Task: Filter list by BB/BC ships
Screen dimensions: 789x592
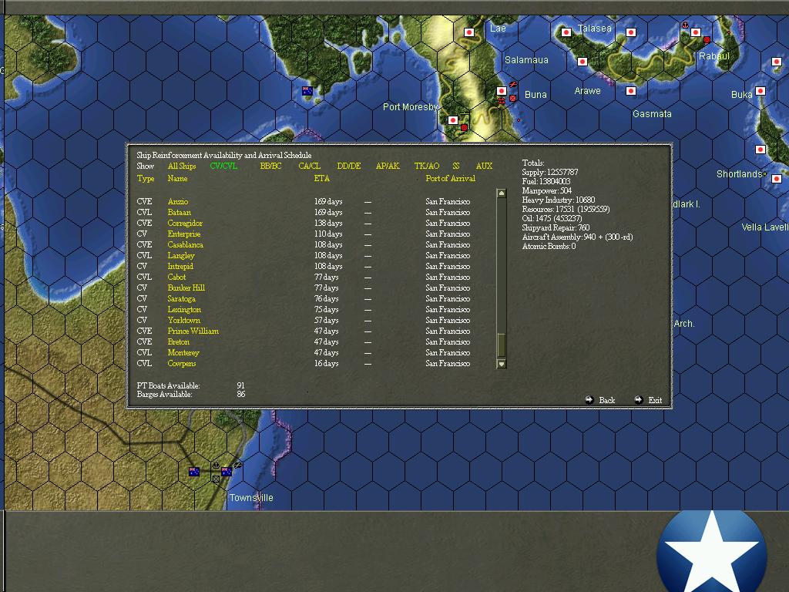Action: (x=270, y=166)
